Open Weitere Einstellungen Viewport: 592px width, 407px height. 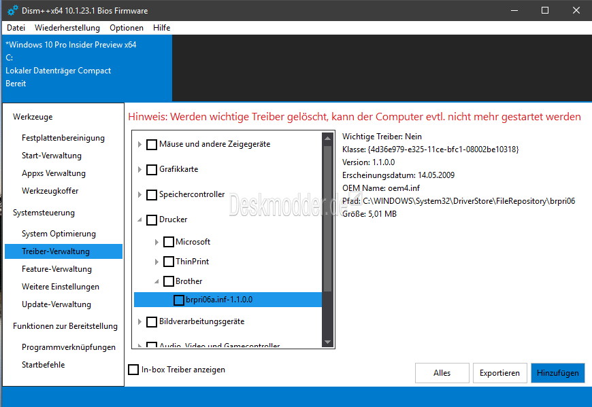tap(61, 287)
